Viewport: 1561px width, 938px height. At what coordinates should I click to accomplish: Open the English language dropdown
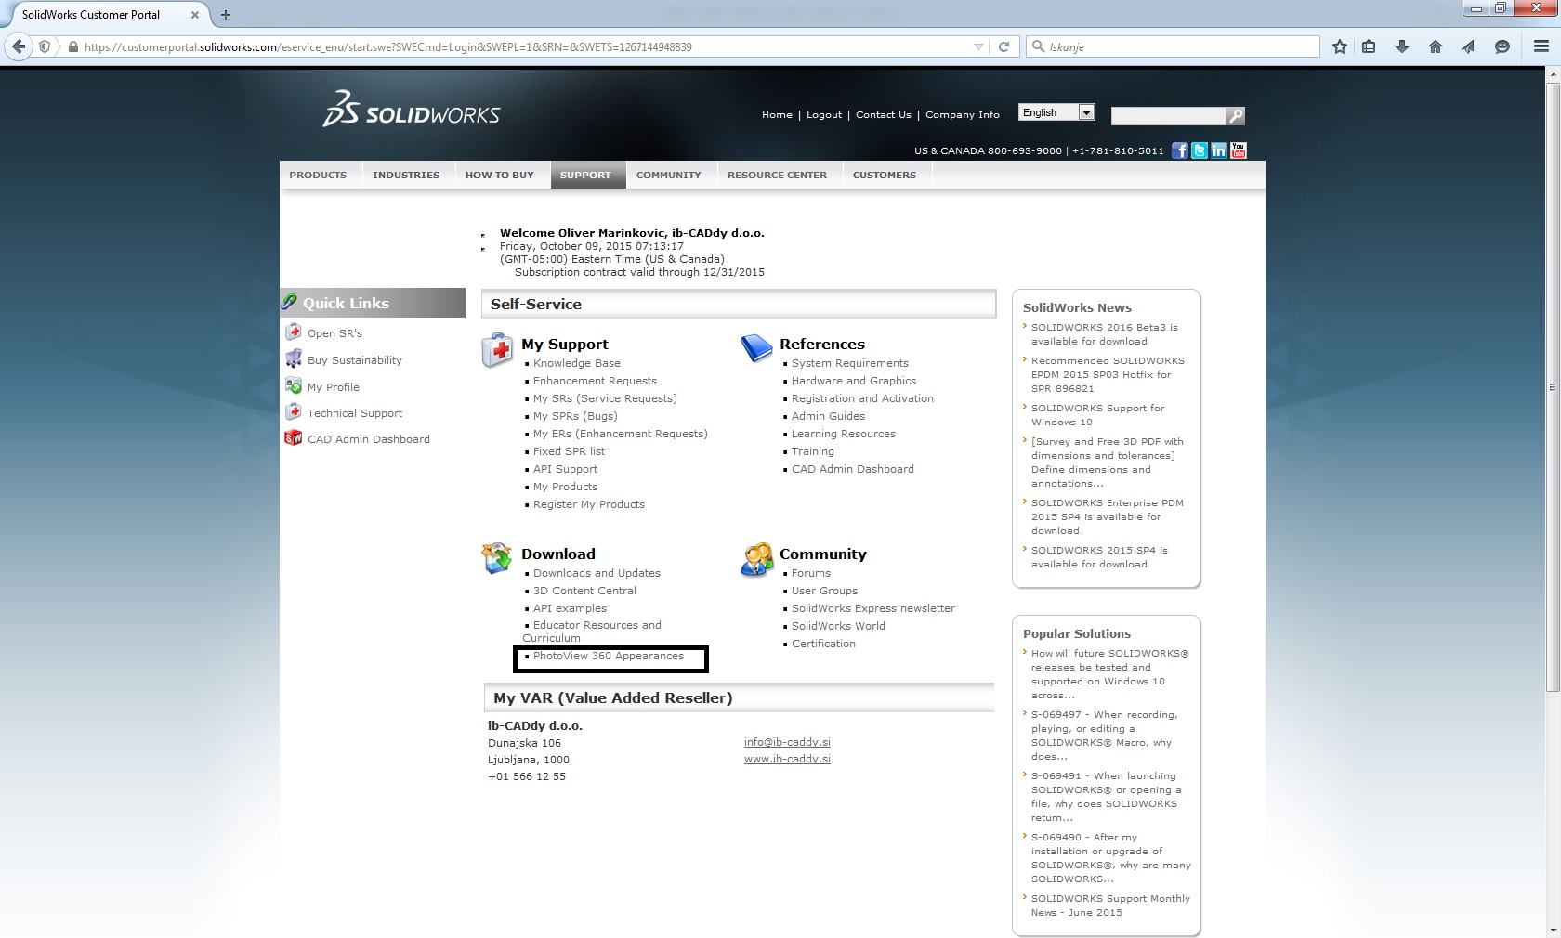(1056, 112)
